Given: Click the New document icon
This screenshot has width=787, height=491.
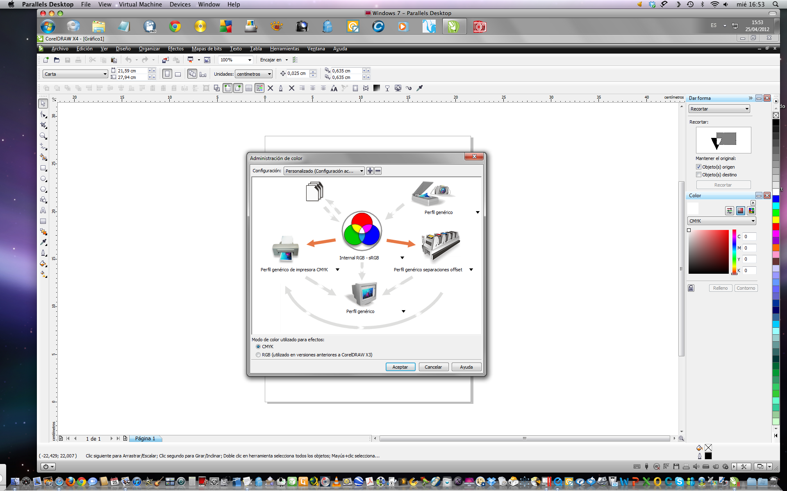Looking at the screenshot, I should tap(46, 60).
